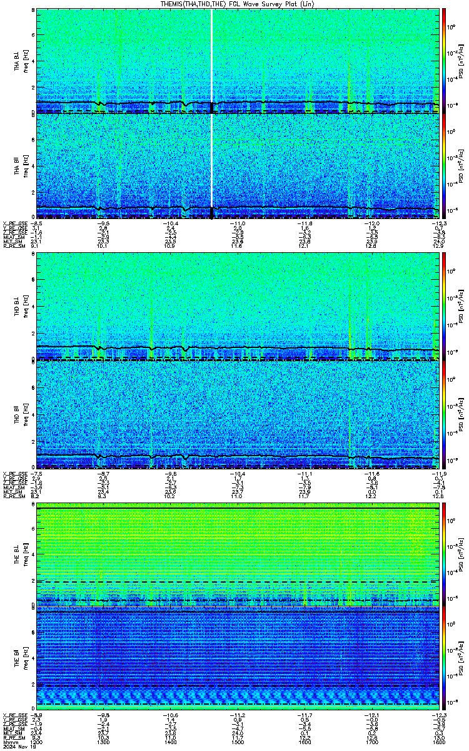This screenshot has width=469, height=751.
Task: Click the THEMIS FGL Wave Survey Plot title
Action: 238,4
